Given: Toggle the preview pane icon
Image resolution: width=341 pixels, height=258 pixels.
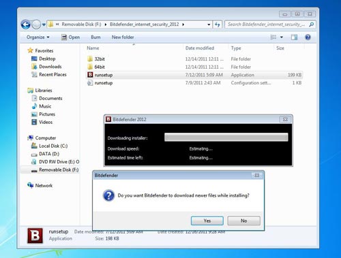Looking at the screenshot, I should pyautogui.click(x=294, y=37).
